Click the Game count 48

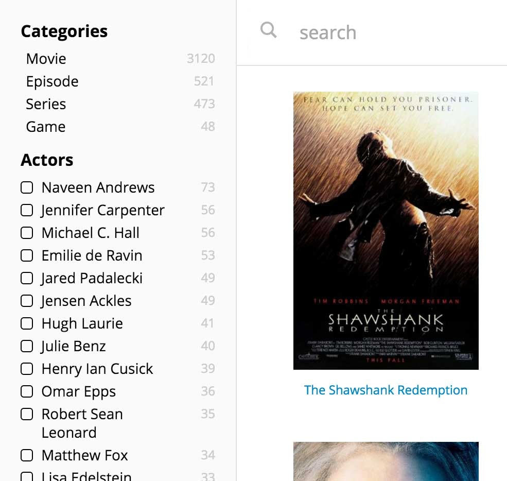pyautogui.click(x=208, y=127)
